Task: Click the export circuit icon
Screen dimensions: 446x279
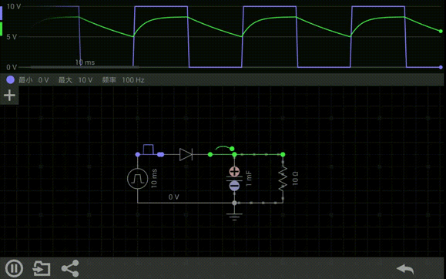Action: tap(42, 268)
